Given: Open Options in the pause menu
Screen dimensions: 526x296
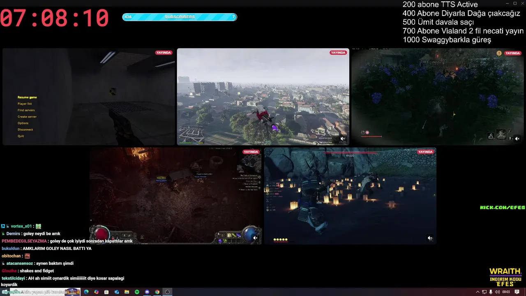Looking at the screenshot, I should pos(23,123).
